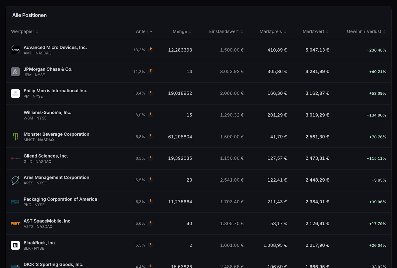This screenshot has height=268, width=397.
Task: Click the Packaging Corporation of America logo
Action: point(15,202)
